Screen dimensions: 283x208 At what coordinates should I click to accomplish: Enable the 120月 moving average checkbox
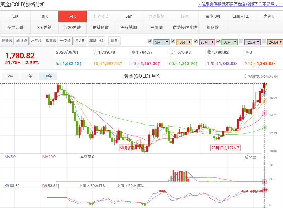(x=241, y=41)
